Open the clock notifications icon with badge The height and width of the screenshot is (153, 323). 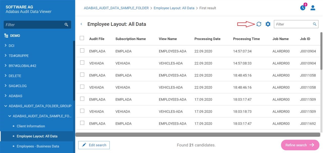coord(303,7)
